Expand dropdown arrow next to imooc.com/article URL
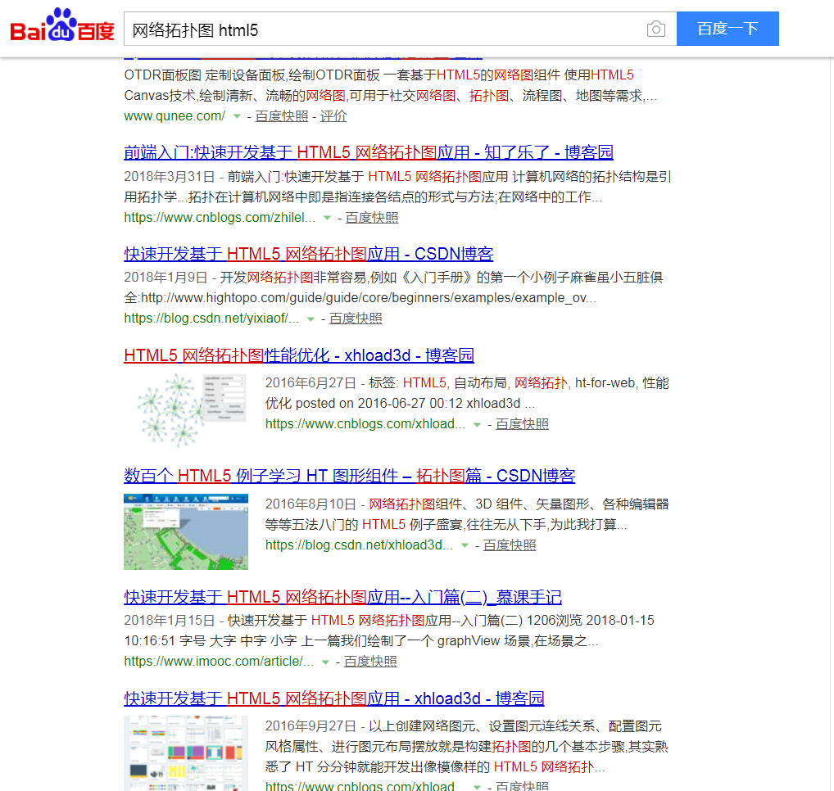Viewport: 834px width, 791px height. [x=325, y=662]
